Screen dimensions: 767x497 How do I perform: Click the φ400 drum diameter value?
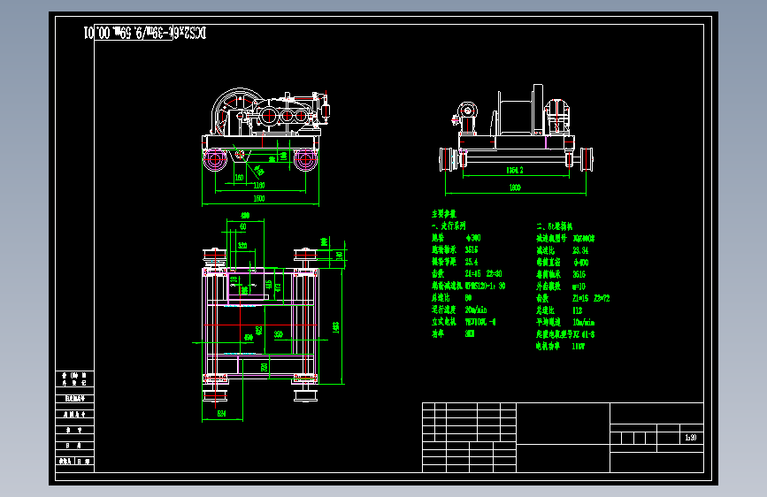pos(580,262)
